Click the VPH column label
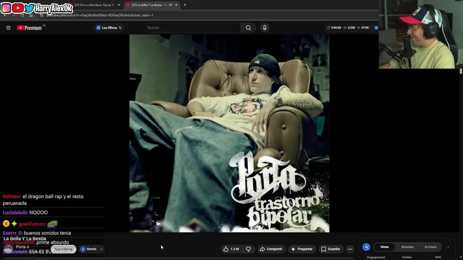The width and height of the screenshot is (463, 260). (x=438, y=257)
